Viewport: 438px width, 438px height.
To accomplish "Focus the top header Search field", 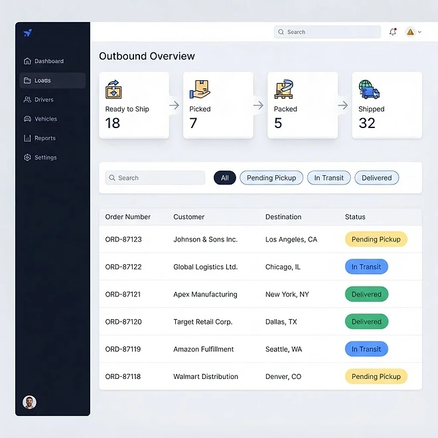I will click(327, 32).
